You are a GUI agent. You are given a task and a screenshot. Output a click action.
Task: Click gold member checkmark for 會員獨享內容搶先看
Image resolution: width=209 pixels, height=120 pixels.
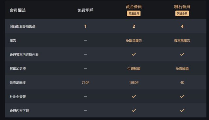[x=134, y=54]
